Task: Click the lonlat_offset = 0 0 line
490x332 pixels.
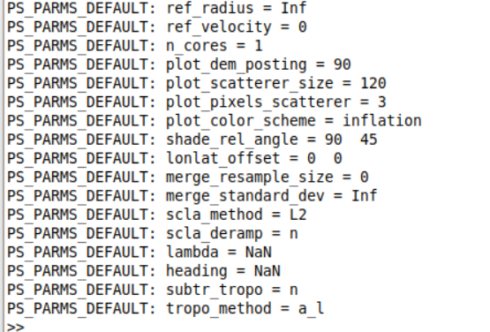Action: (175, 158)
